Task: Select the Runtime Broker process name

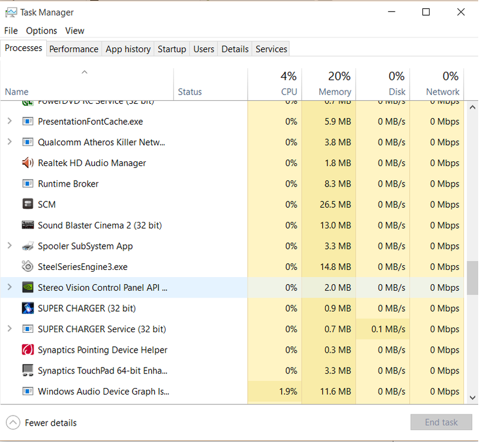Action: click(x=68, y=184)
